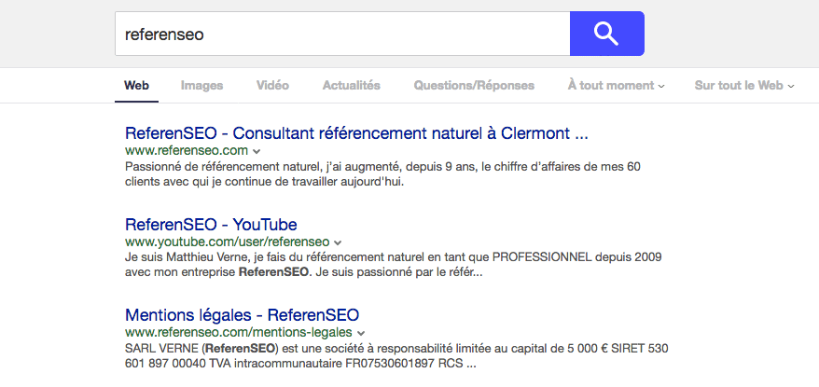Click the www.youtube.com/user/referenseo URL
The width and height of the screenshot is (819, 387).
pos(228,242)
